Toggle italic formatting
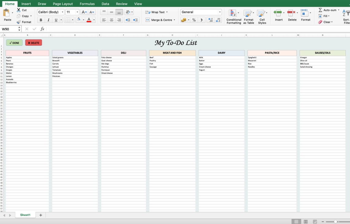 [48, 20]
